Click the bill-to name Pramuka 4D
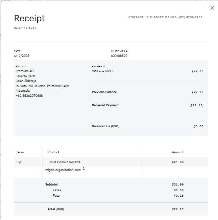 (25, 71)
